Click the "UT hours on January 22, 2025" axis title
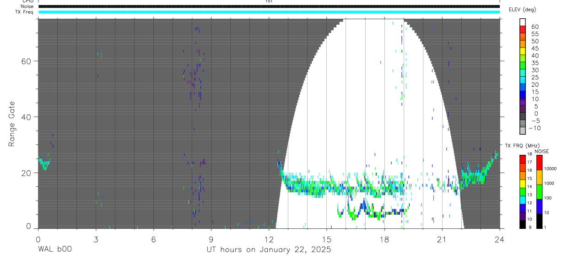The height and width of the screenshot is (259, 562). (x=268, y=250)
